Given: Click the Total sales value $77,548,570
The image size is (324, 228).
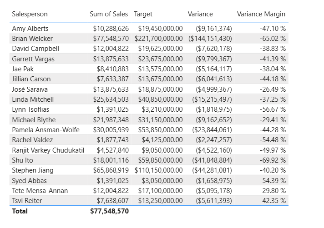Looking at the screenshot, I should pos(110,211).
